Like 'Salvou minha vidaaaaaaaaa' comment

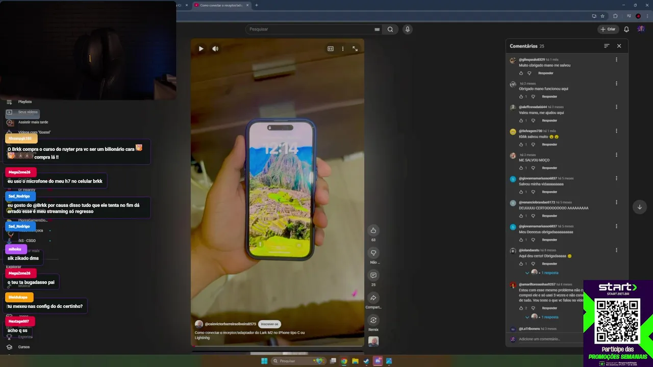tap(521, 192)
